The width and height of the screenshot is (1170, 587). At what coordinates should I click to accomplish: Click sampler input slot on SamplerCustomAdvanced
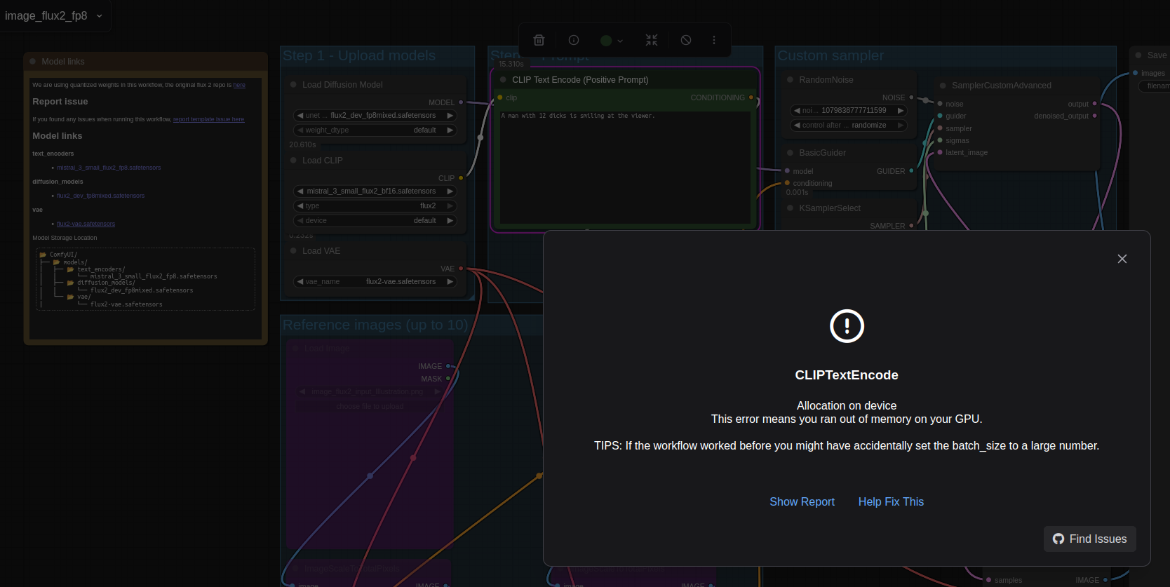pos(940,128)
